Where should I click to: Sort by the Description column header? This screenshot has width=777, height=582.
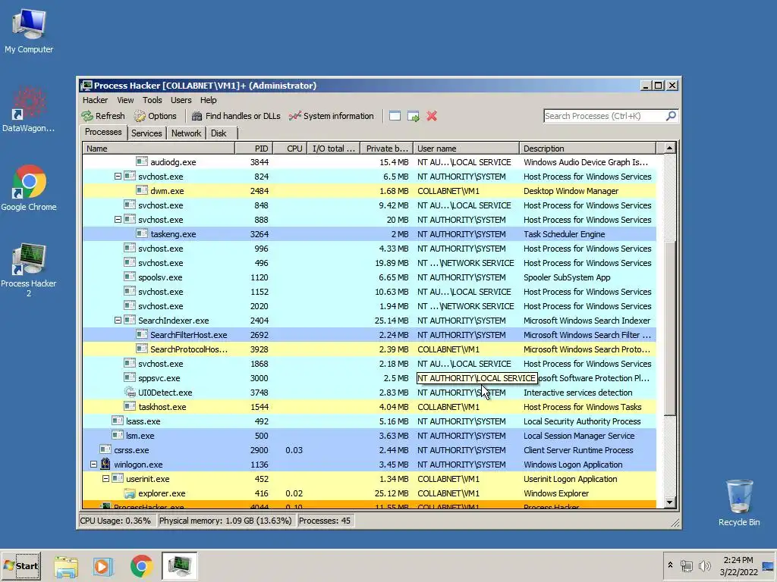click(588, 149)
